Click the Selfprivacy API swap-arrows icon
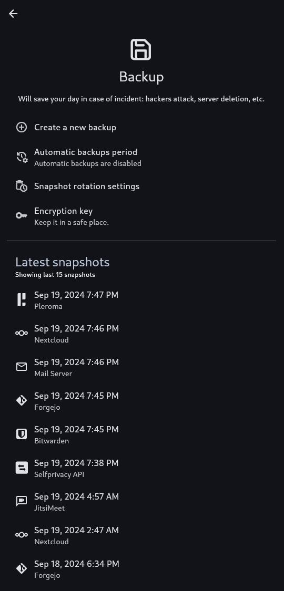 [22, 468]
